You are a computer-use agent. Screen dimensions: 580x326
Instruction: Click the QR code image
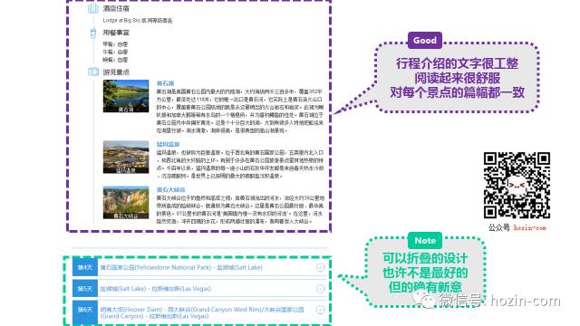[x=517, y=185]
